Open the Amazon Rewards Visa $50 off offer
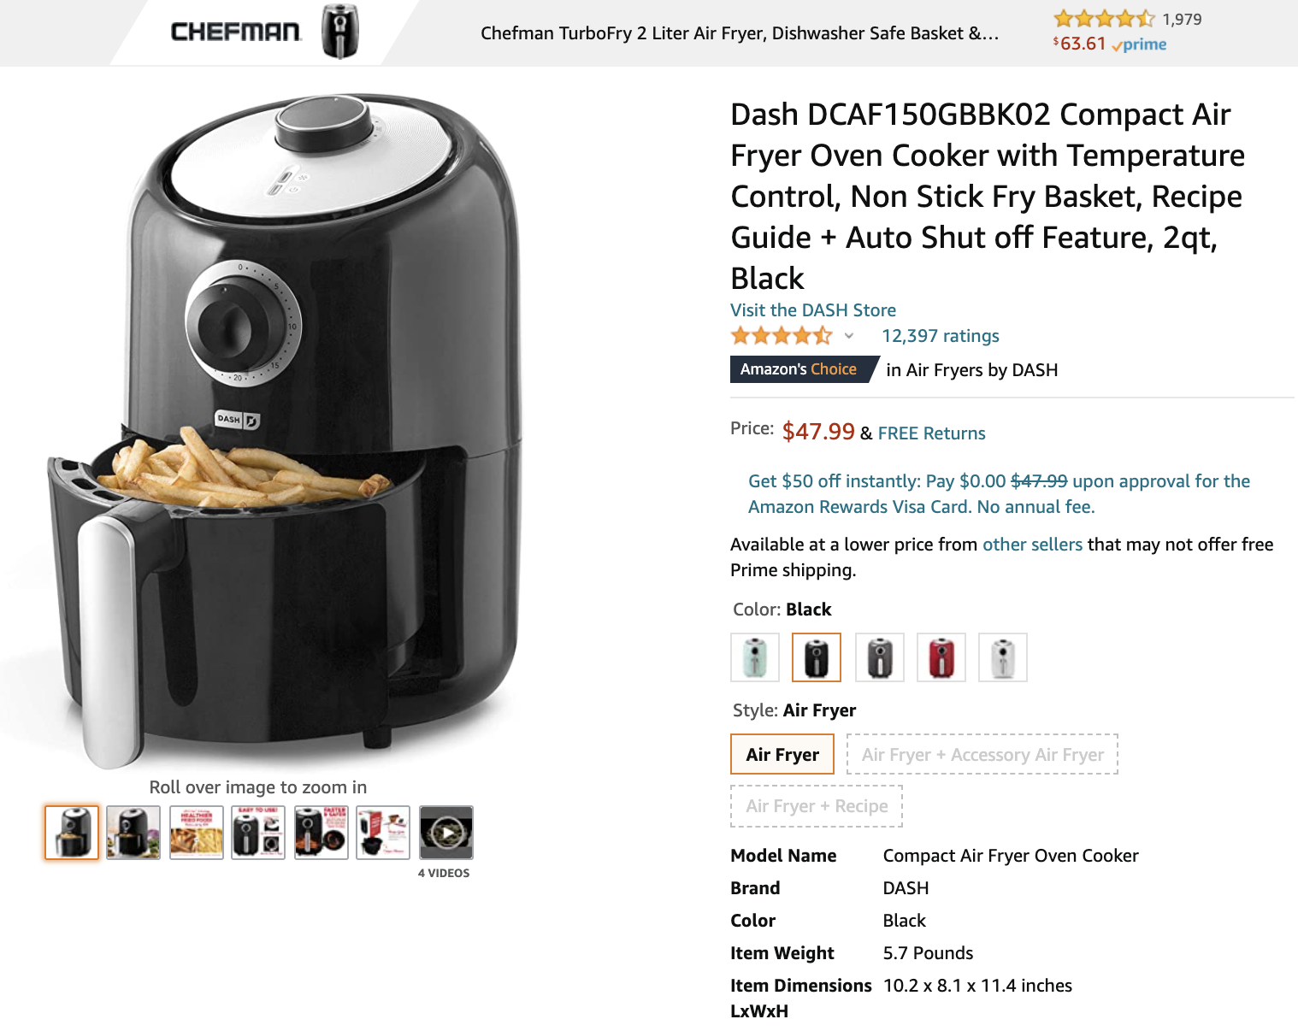The height and width of the screenshot is (1031, 1298). [x=999, y=494]
